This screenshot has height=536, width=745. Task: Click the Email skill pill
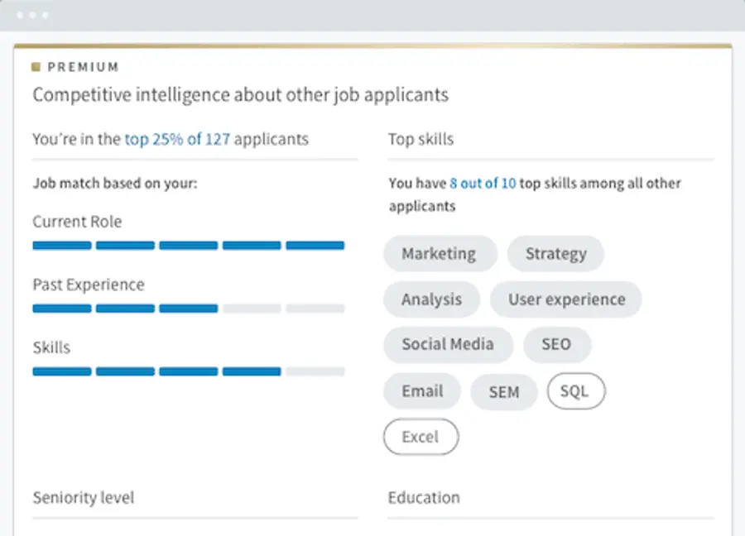(422, 391)
